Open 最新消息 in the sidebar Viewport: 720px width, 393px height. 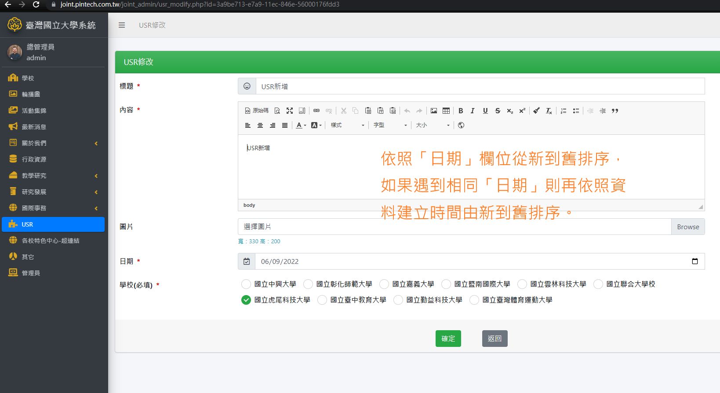pyautogui.click(x=34, y=127)
